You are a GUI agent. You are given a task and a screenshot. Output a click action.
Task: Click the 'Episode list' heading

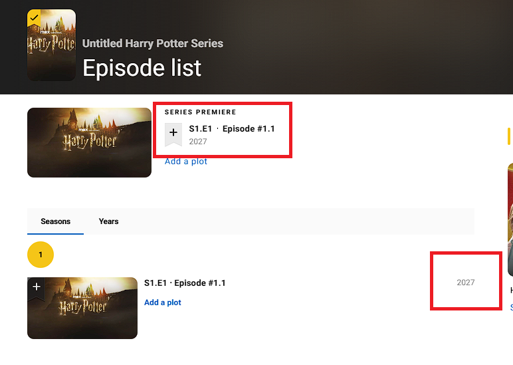coord(142,68)
